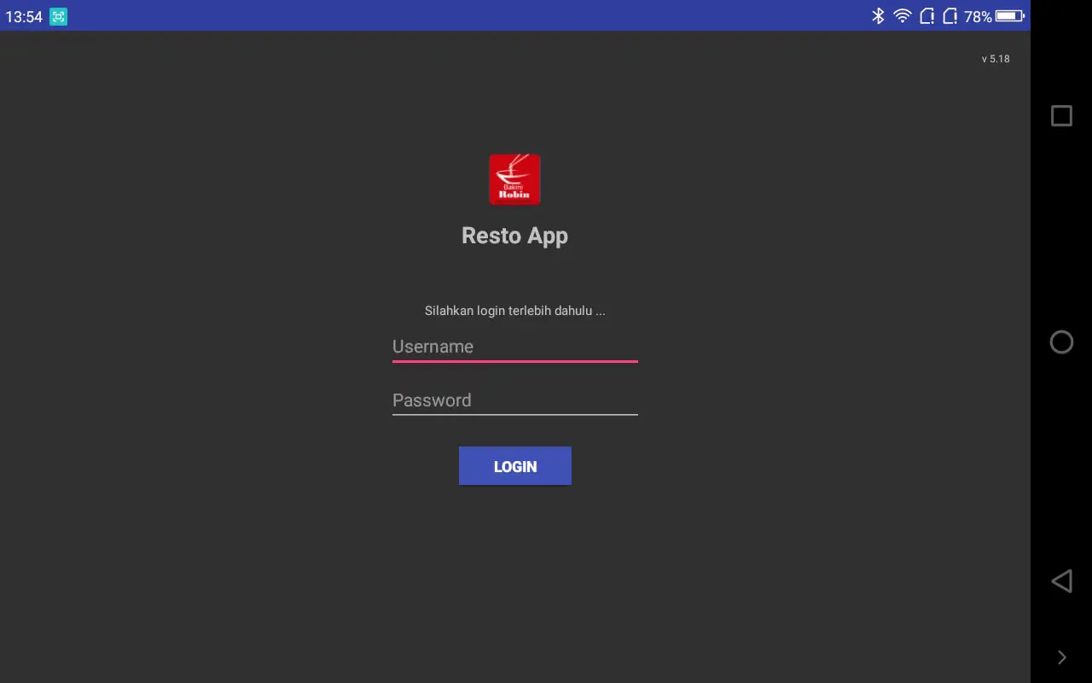Click the "Resto App" title text

click(514, 236)
